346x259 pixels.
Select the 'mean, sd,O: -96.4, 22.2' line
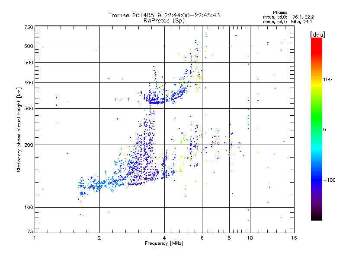click(x=288, y=17)
